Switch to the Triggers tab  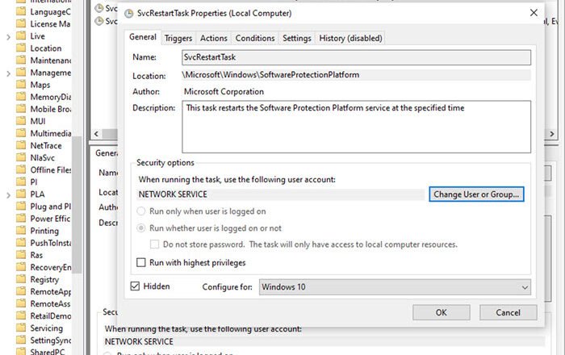[178, 38]
